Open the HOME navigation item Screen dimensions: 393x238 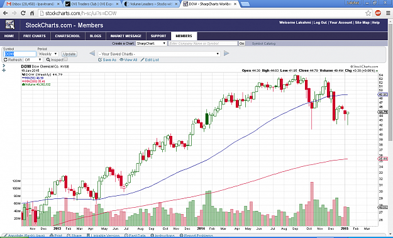9,36
